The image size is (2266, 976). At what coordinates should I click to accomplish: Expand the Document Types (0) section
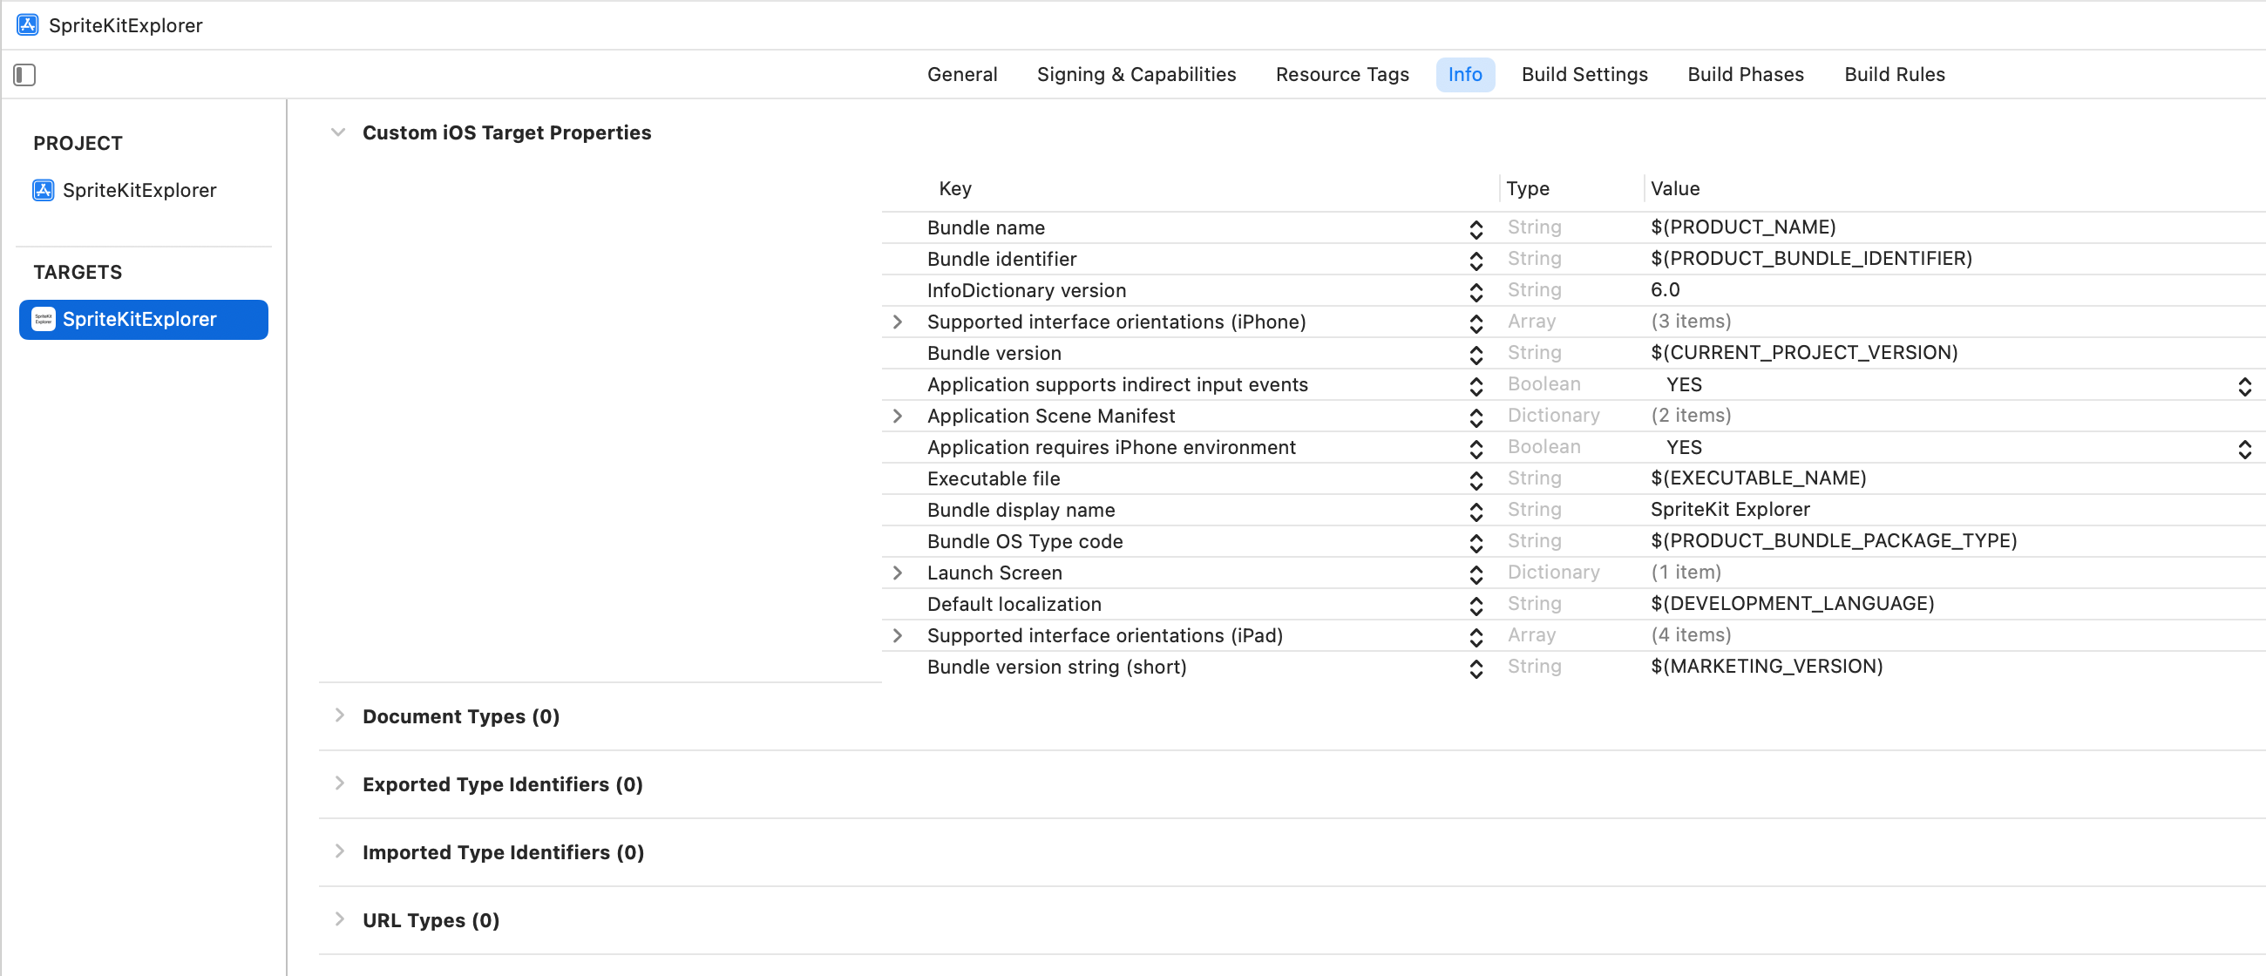pos(340,715)
